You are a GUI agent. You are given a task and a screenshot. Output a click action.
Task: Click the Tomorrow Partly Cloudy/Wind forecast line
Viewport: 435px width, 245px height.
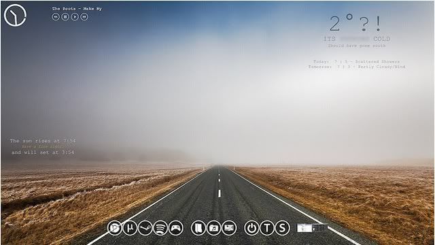click(357, 67)
